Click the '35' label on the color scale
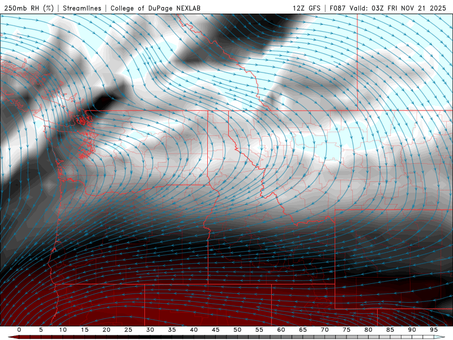453x340 pixels. [x=172, y=330]
